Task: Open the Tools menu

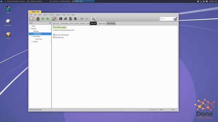Action: point(64,15)
